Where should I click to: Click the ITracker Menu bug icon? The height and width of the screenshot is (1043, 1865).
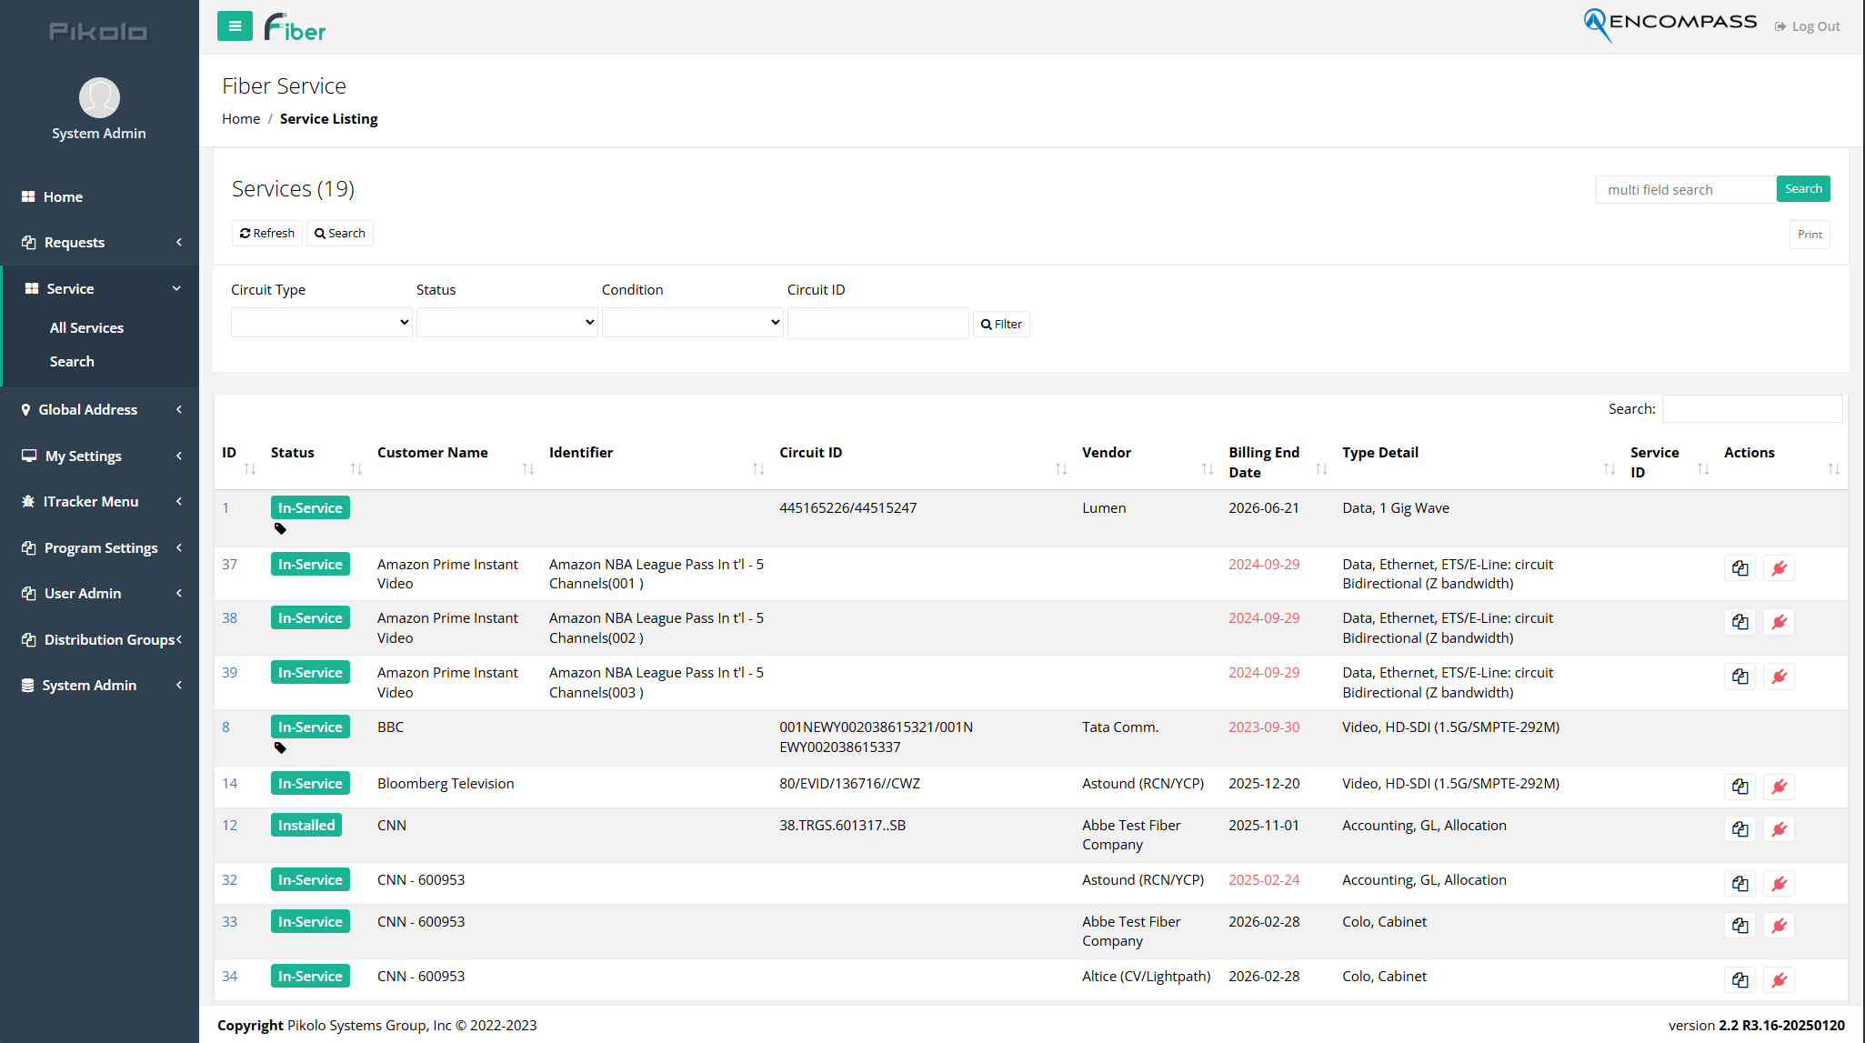26,501
